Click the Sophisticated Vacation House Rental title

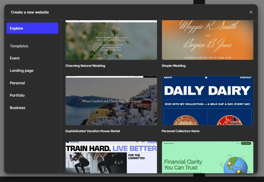pos(93,131)
